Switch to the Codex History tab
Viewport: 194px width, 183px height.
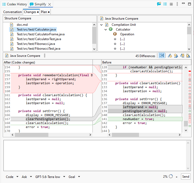15,4
